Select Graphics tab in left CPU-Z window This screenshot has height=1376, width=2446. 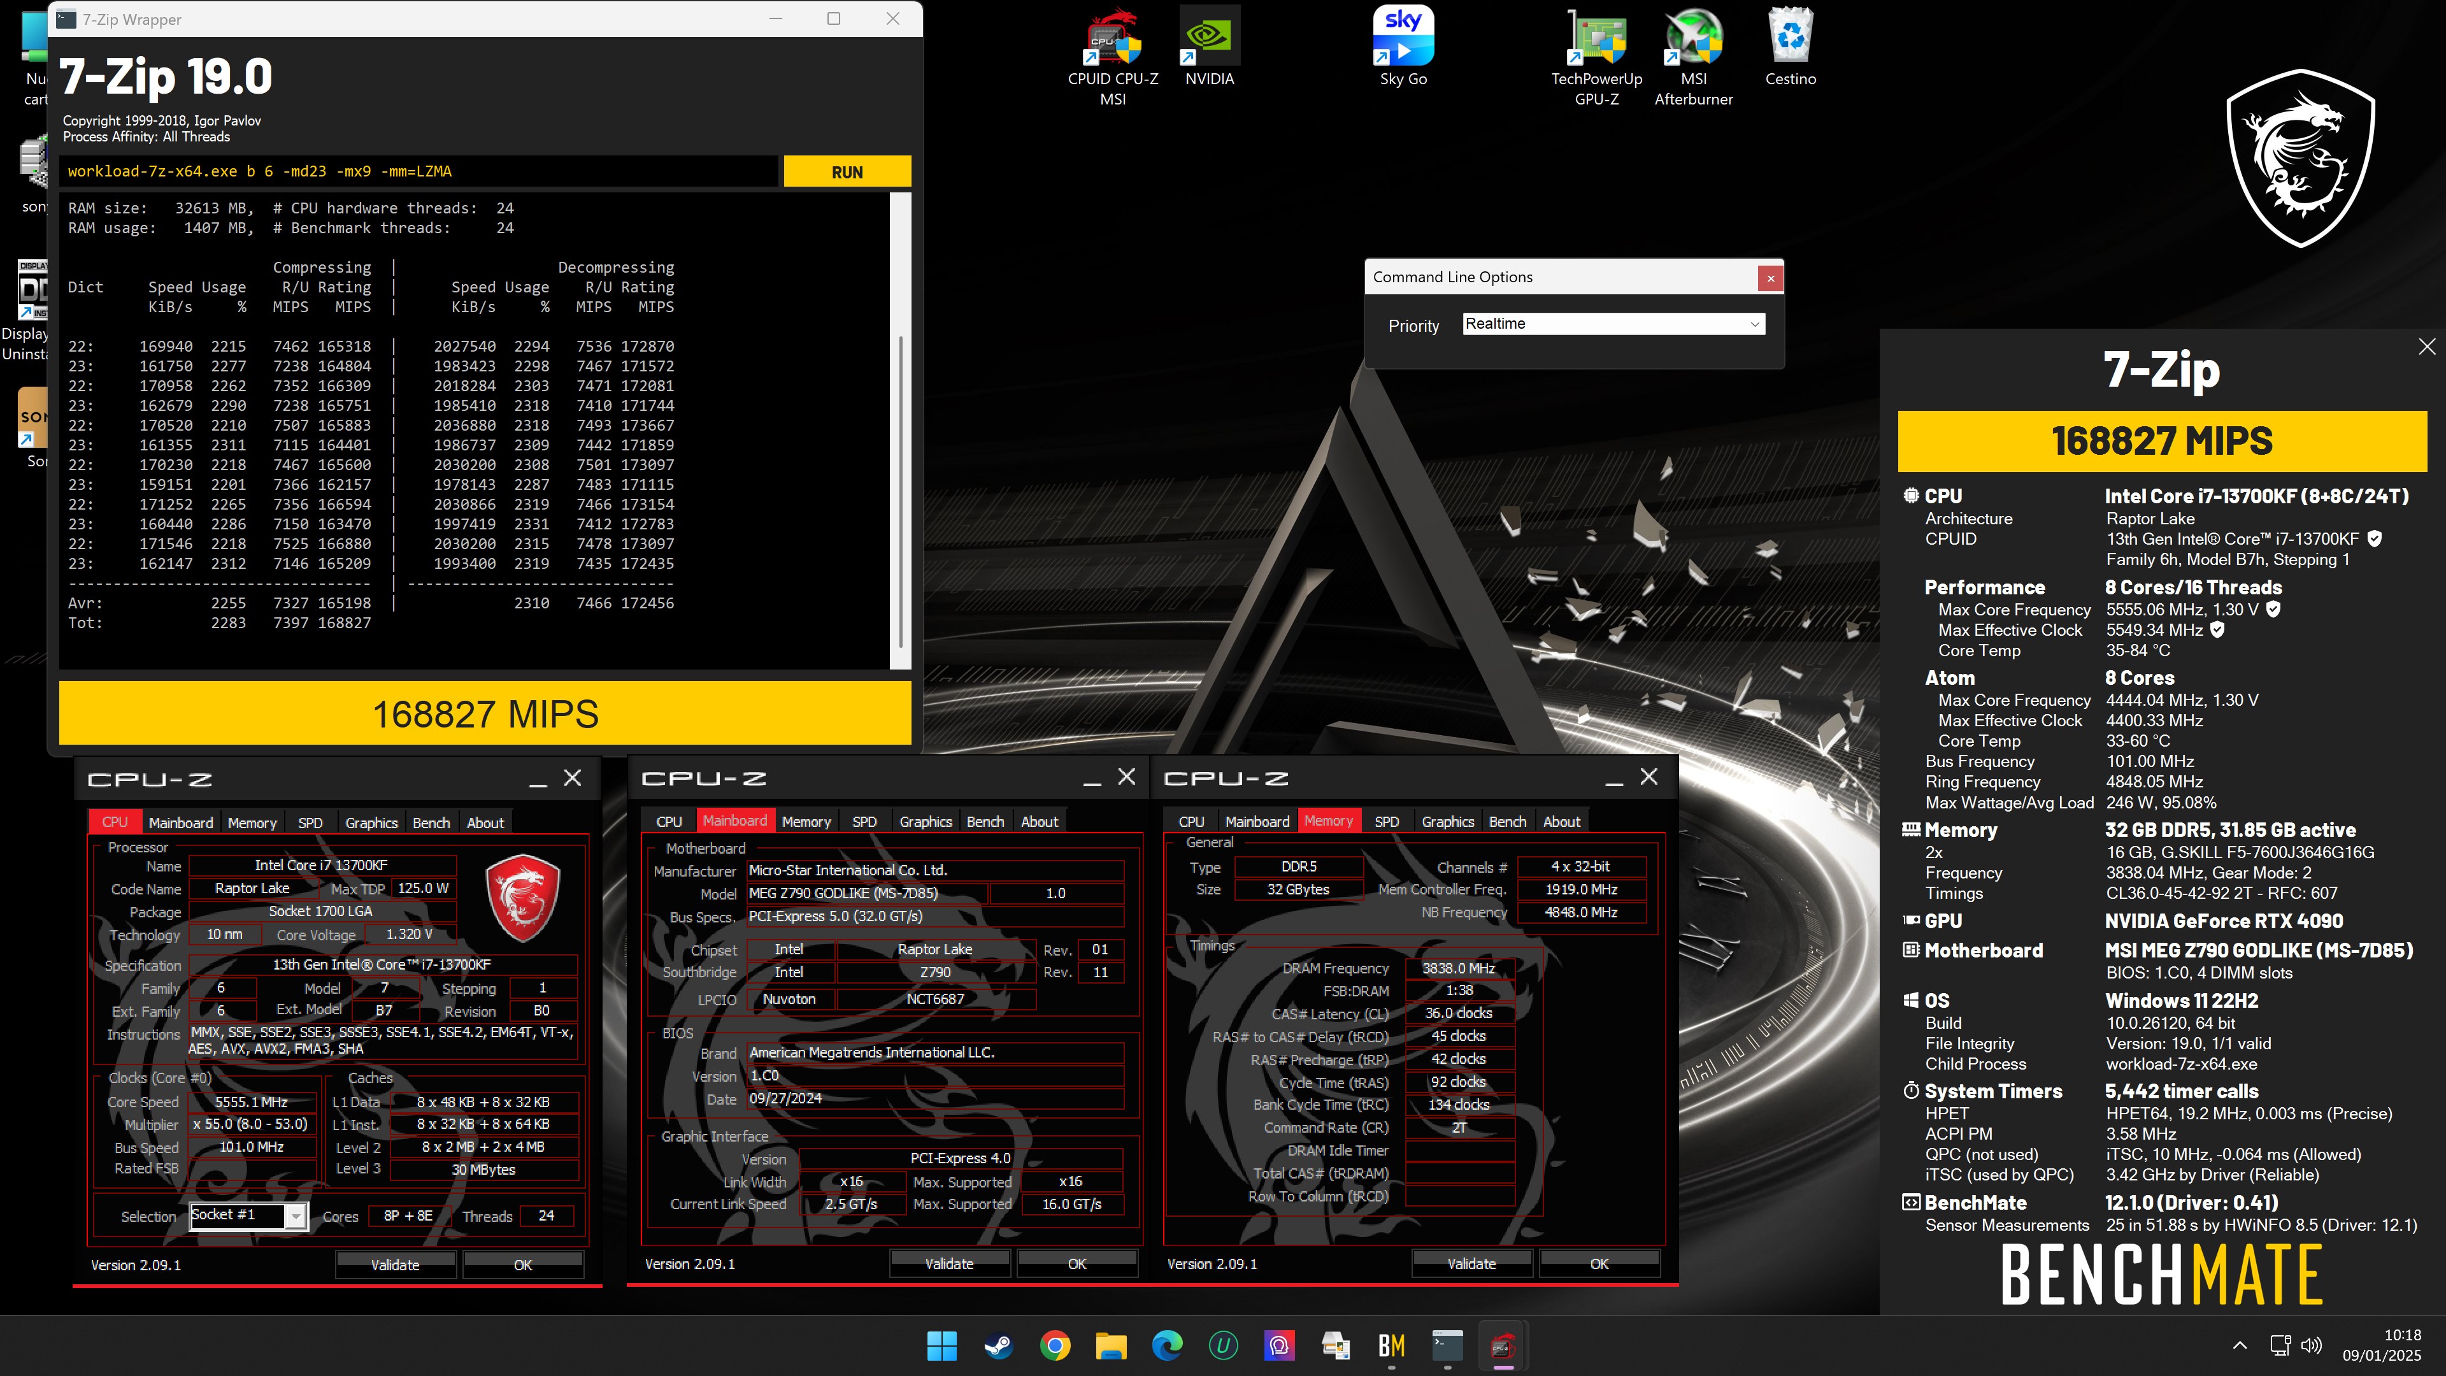(371, 822)
